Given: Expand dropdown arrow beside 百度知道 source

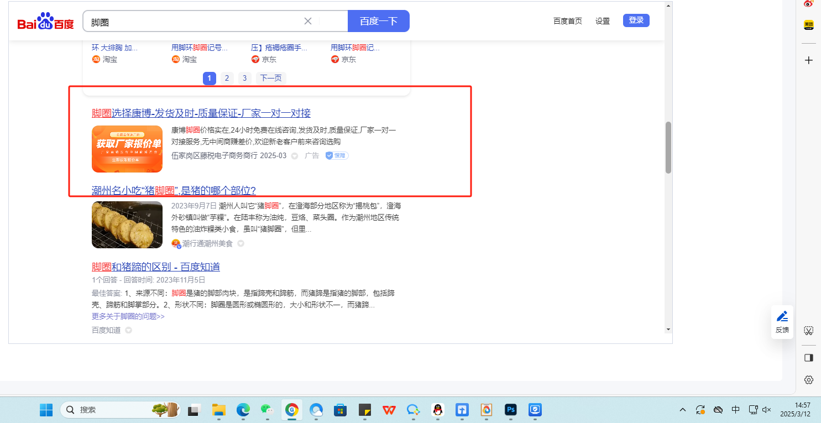Looking at the screenshot, I should (x=128, y=330).
